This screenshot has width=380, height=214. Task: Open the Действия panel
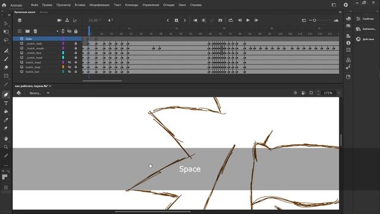(x=365, y=39)
